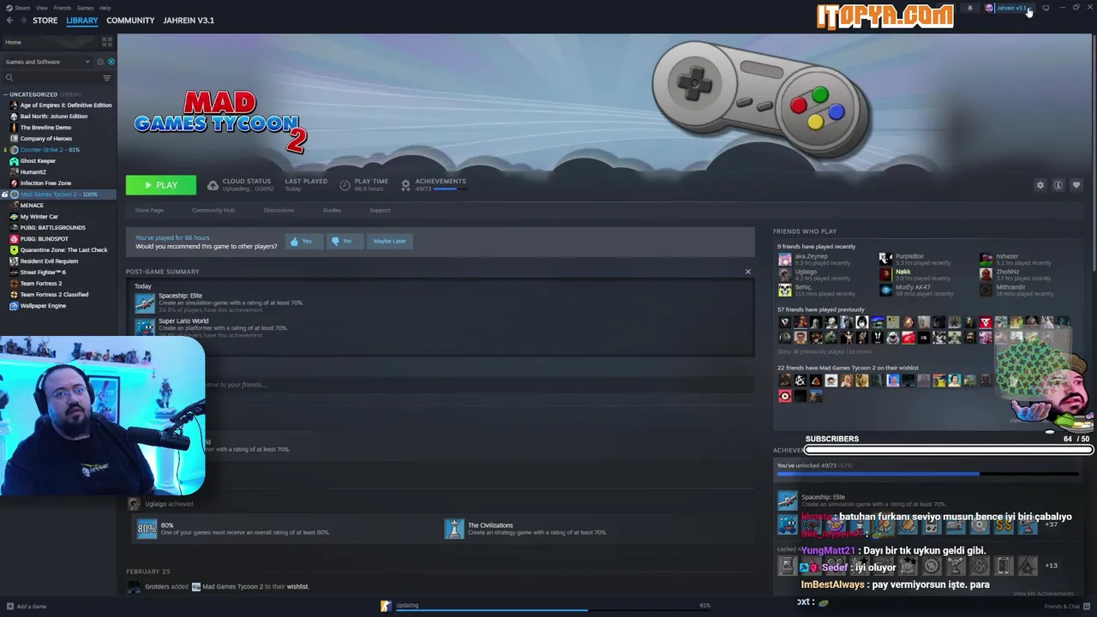Open the game's Support link
1097x617 pixels.
[380, 210]
